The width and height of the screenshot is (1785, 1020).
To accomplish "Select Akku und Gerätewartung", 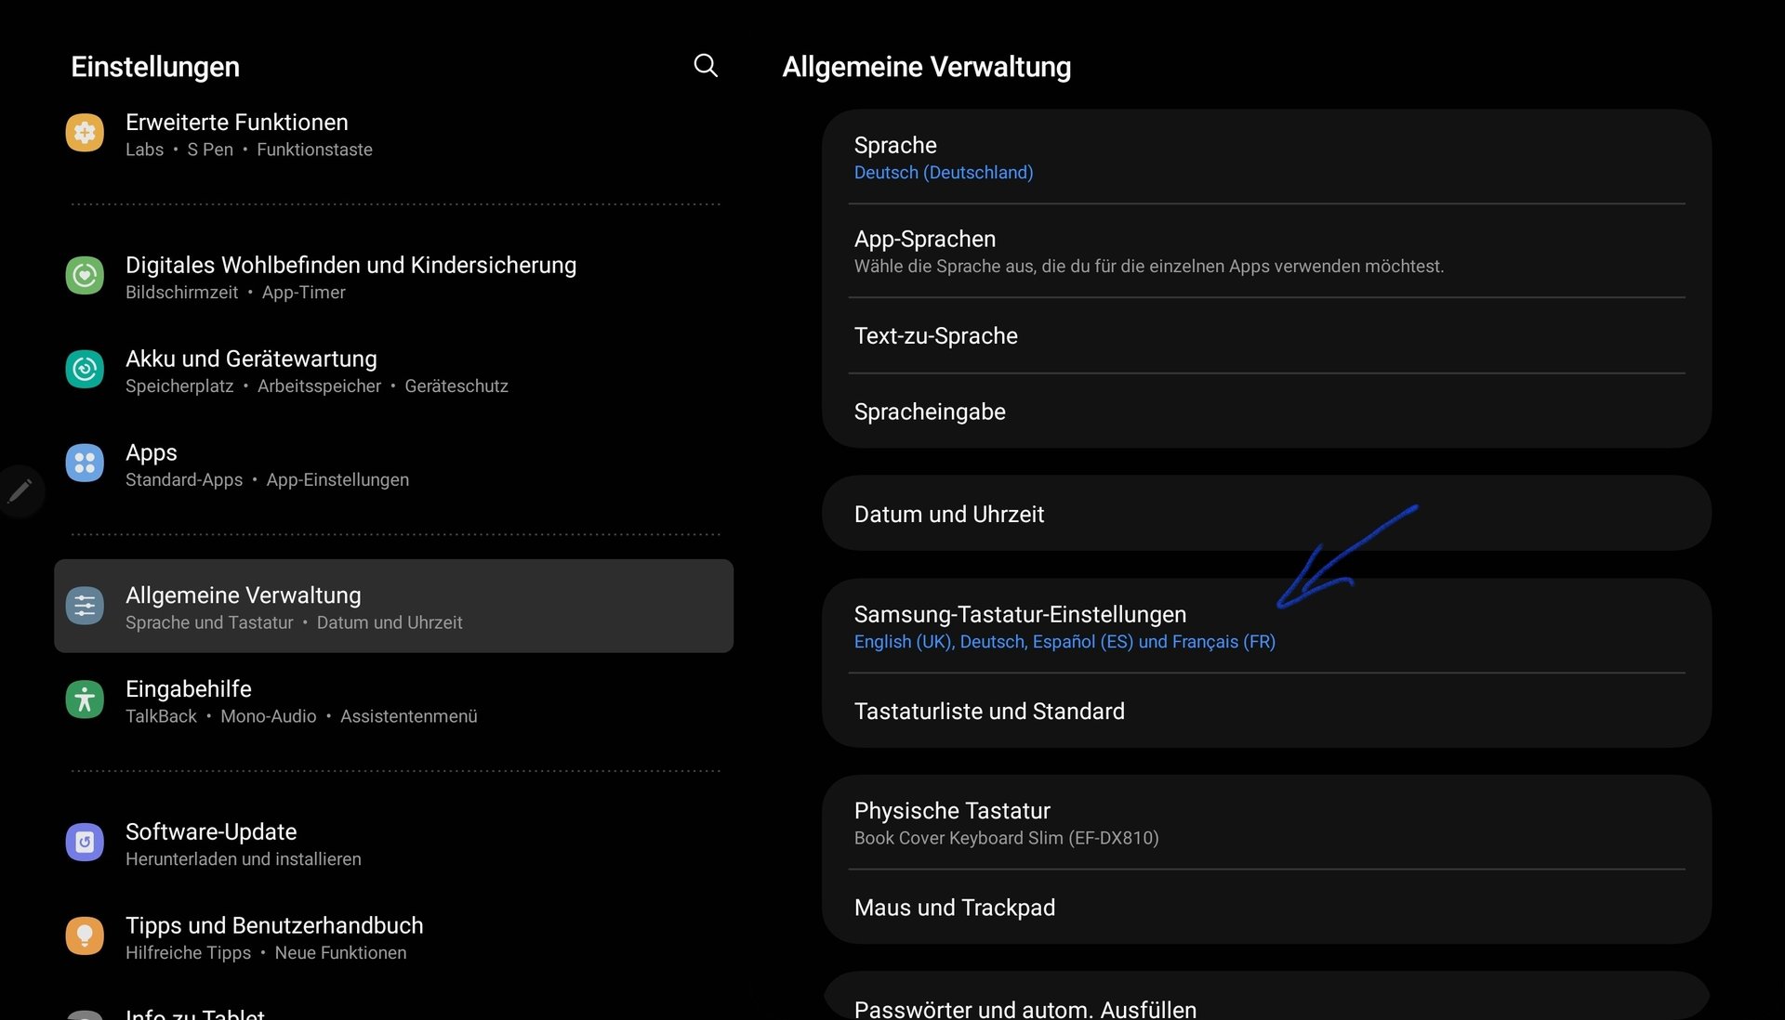I will pyautogui.click(x=394, y=371).
